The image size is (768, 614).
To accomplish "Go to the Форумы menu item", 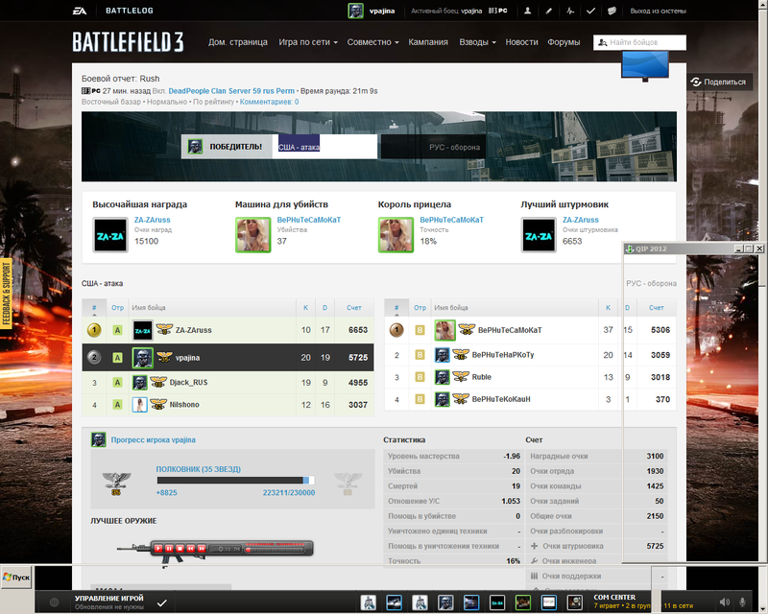I will (x=564, y=42).
